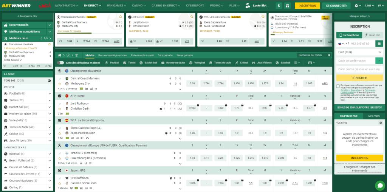Click the home icon in breadcrumb
The width and height of the screenshot is (387, 192).
pyautogui.click(x=59, y=55)
